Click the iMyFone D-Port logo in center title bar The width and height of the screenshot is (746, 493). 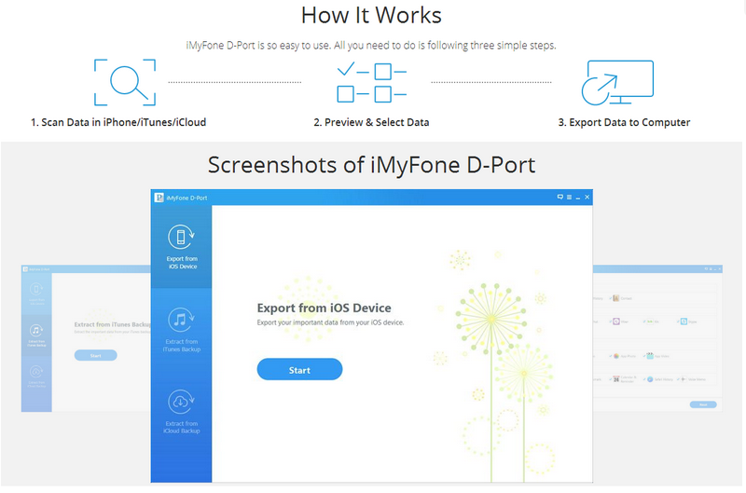coord(159,198)
